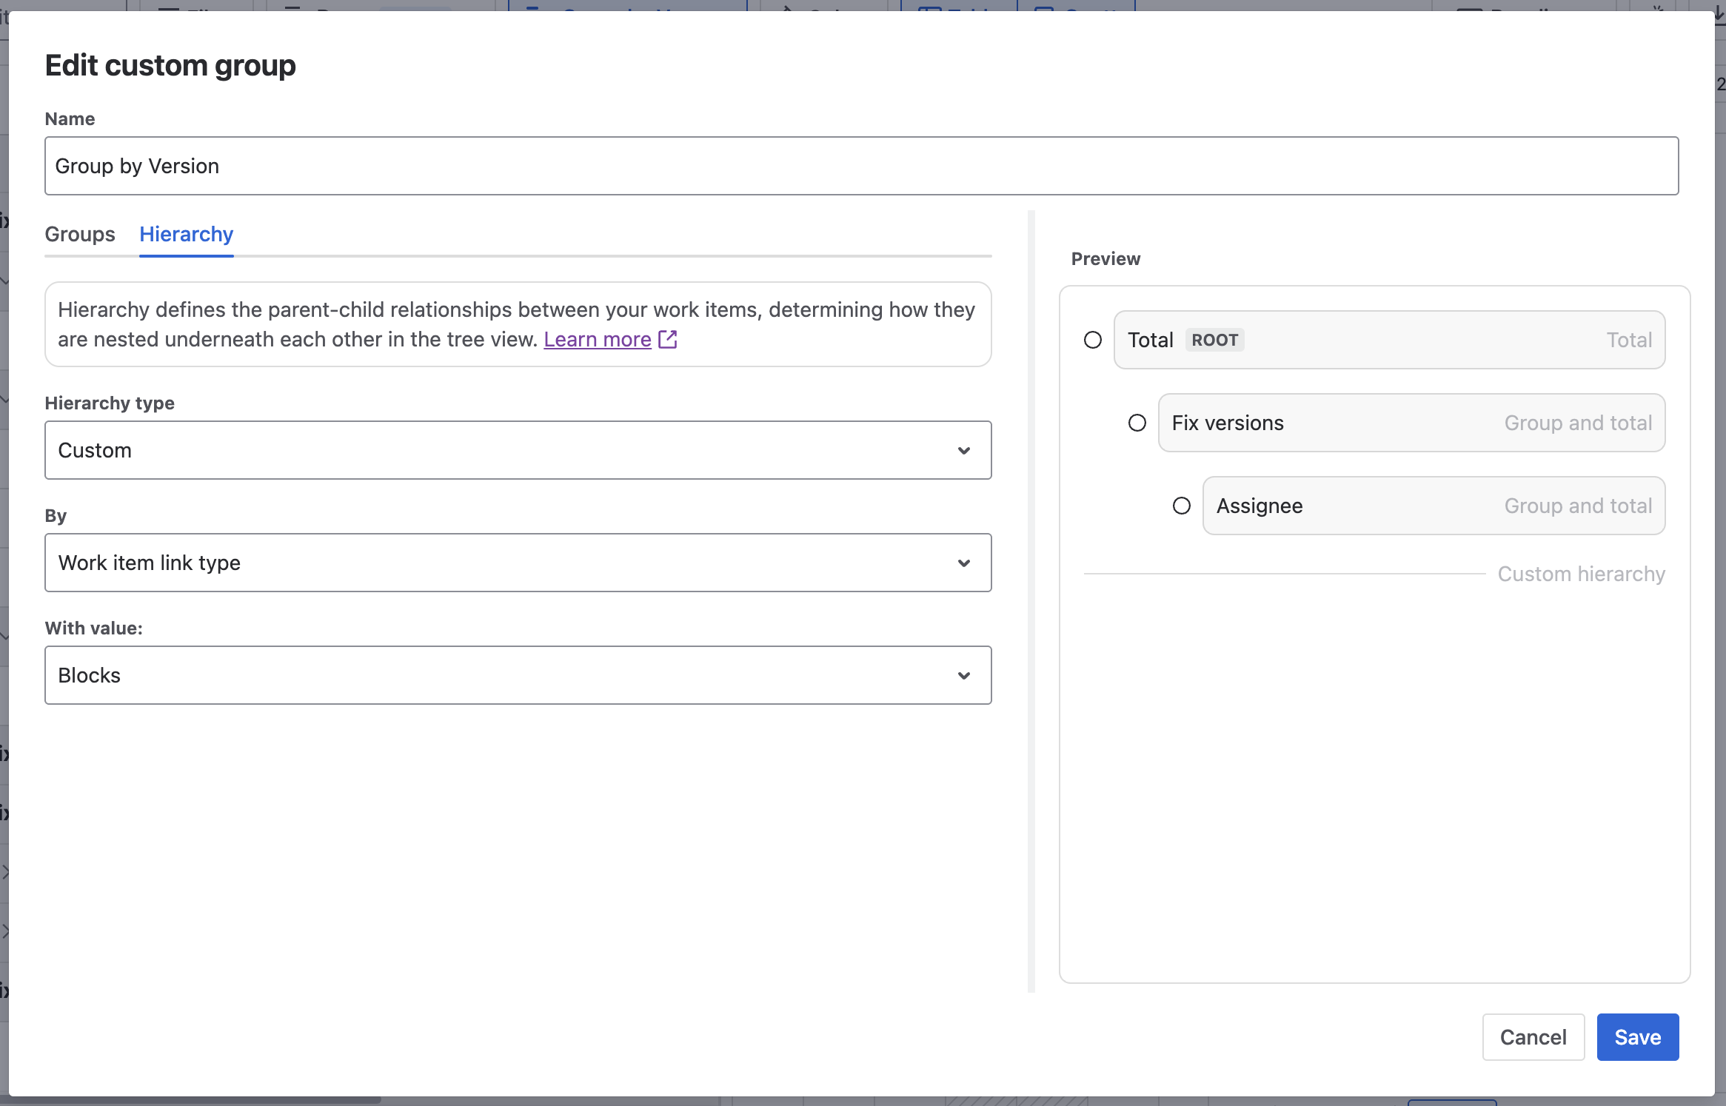Viewport: 1726px width, 1106px height.
Task: Click the Custom hierarchy label in preview
Action: pos(1581,574)
